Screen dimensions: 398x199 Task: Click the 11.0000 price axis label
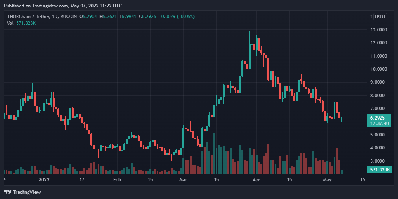[x=379, y=56]
